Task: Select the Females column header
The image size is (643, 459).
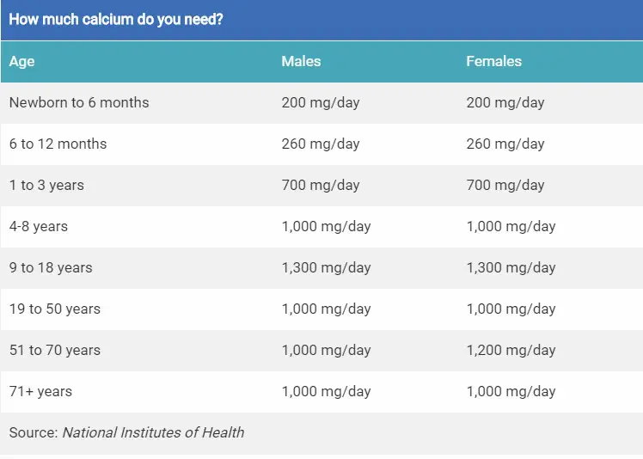Action: coord(493,62)
